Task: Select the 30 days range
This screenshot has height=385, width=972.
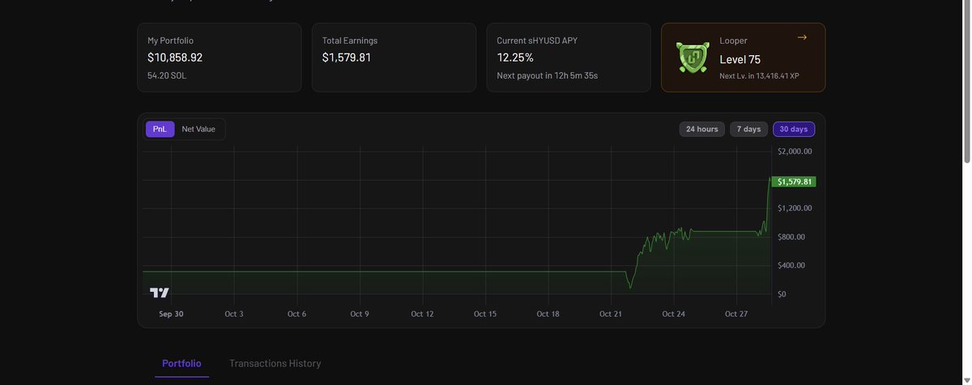Action: (794, 129)
